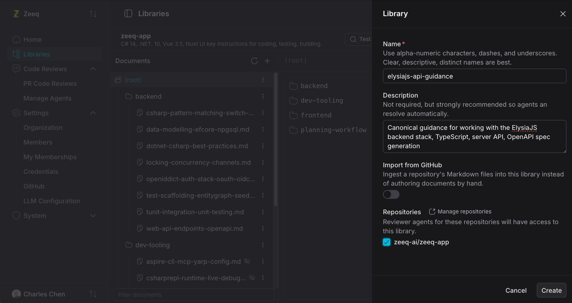Open options for test-scaffolding-entitygraph document
This screenshot has width=572, height=303.
(263, 196)
